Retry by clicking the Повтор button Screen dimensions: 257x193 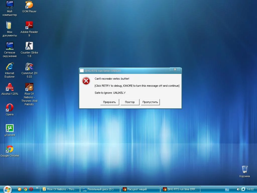point(130,102)
